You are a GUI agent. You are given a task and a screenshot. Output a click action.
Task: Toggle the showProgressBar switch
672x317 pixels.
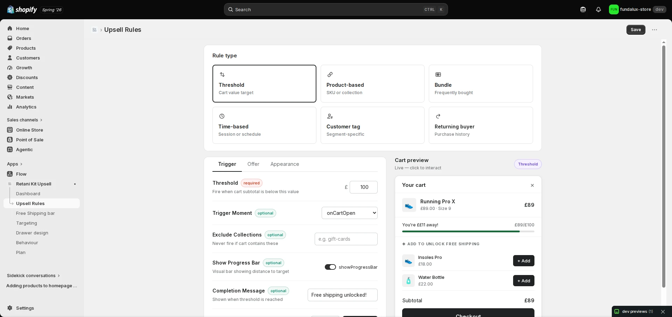coord(330,267)
